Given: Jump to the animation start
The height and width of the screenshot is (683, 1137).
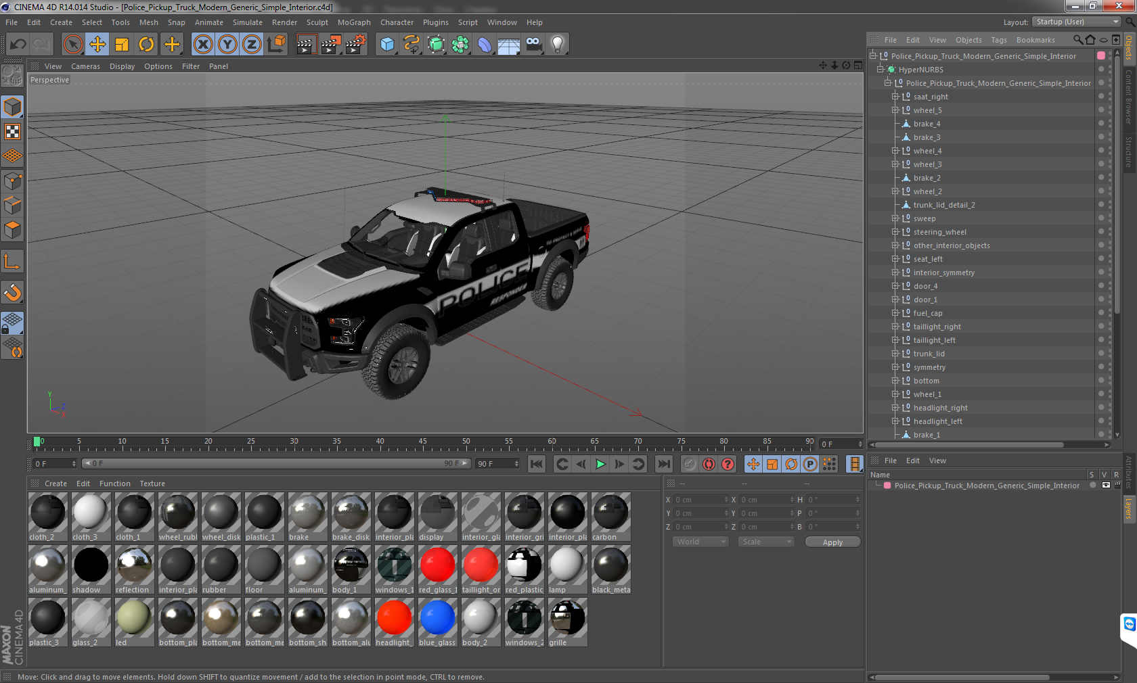Looking at the screenshot, I should click(x=537, y=464).
